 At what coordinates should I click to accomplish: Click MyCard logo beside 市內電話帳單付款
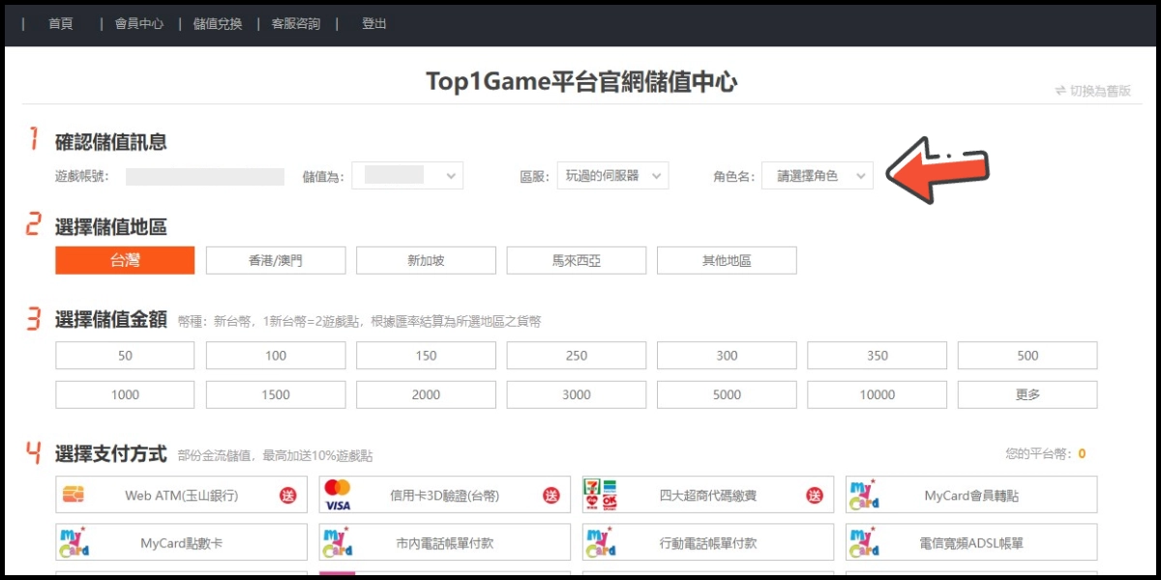point(337,542)
